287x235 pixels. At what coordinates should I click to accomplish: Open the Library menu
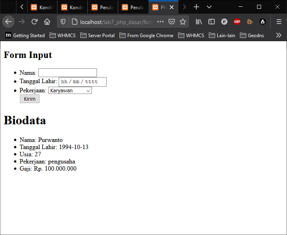coord(199,22)
